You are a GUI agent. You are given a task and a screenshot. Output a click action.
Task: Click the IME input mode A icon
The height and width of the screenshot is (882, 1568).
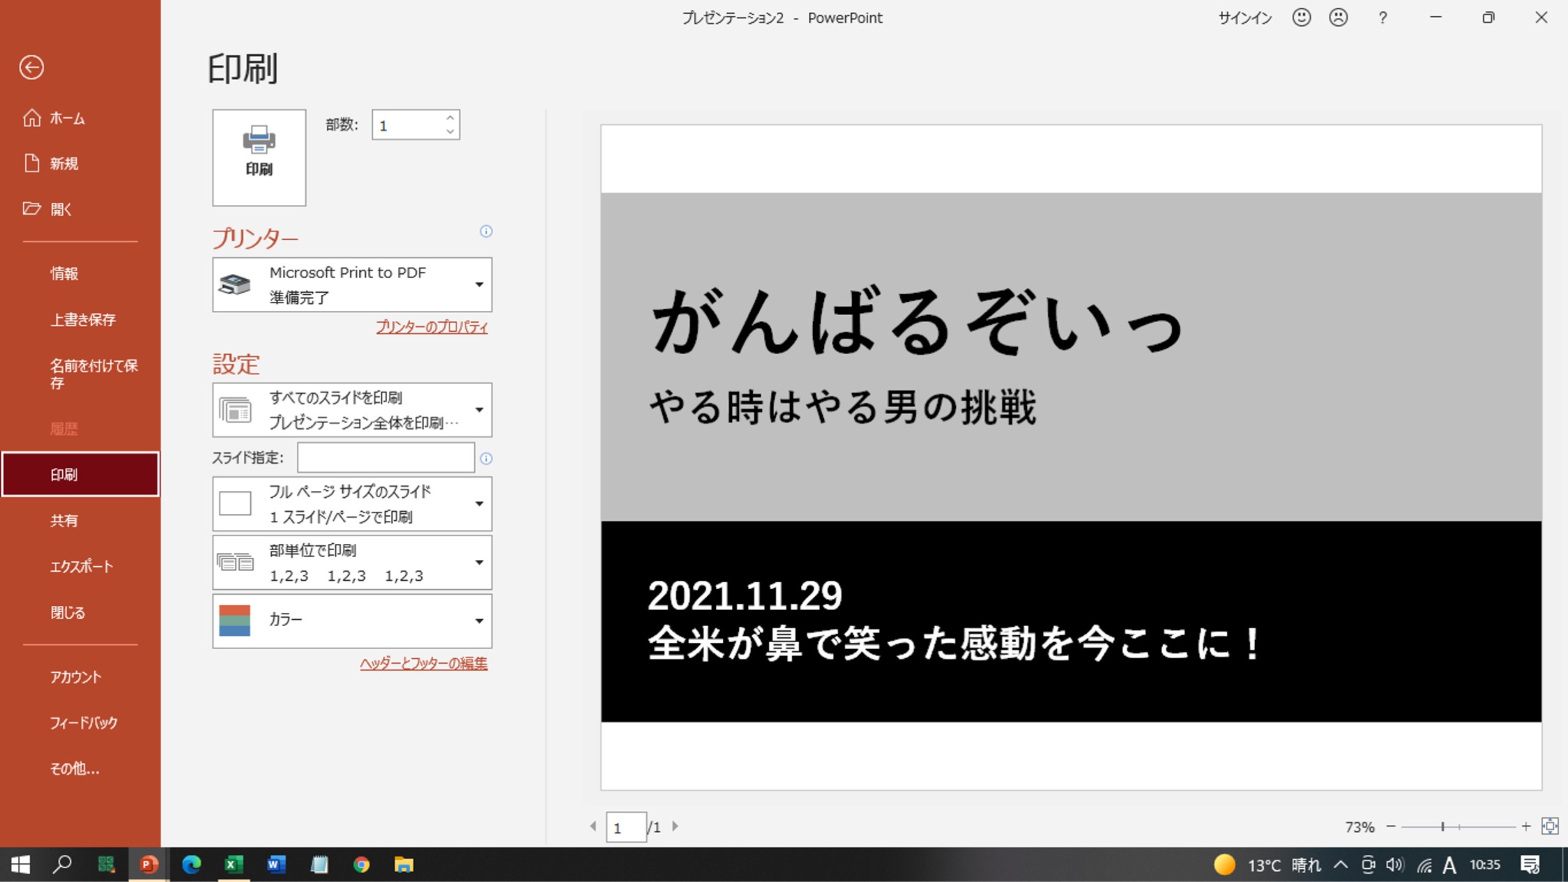point(1450,865)
